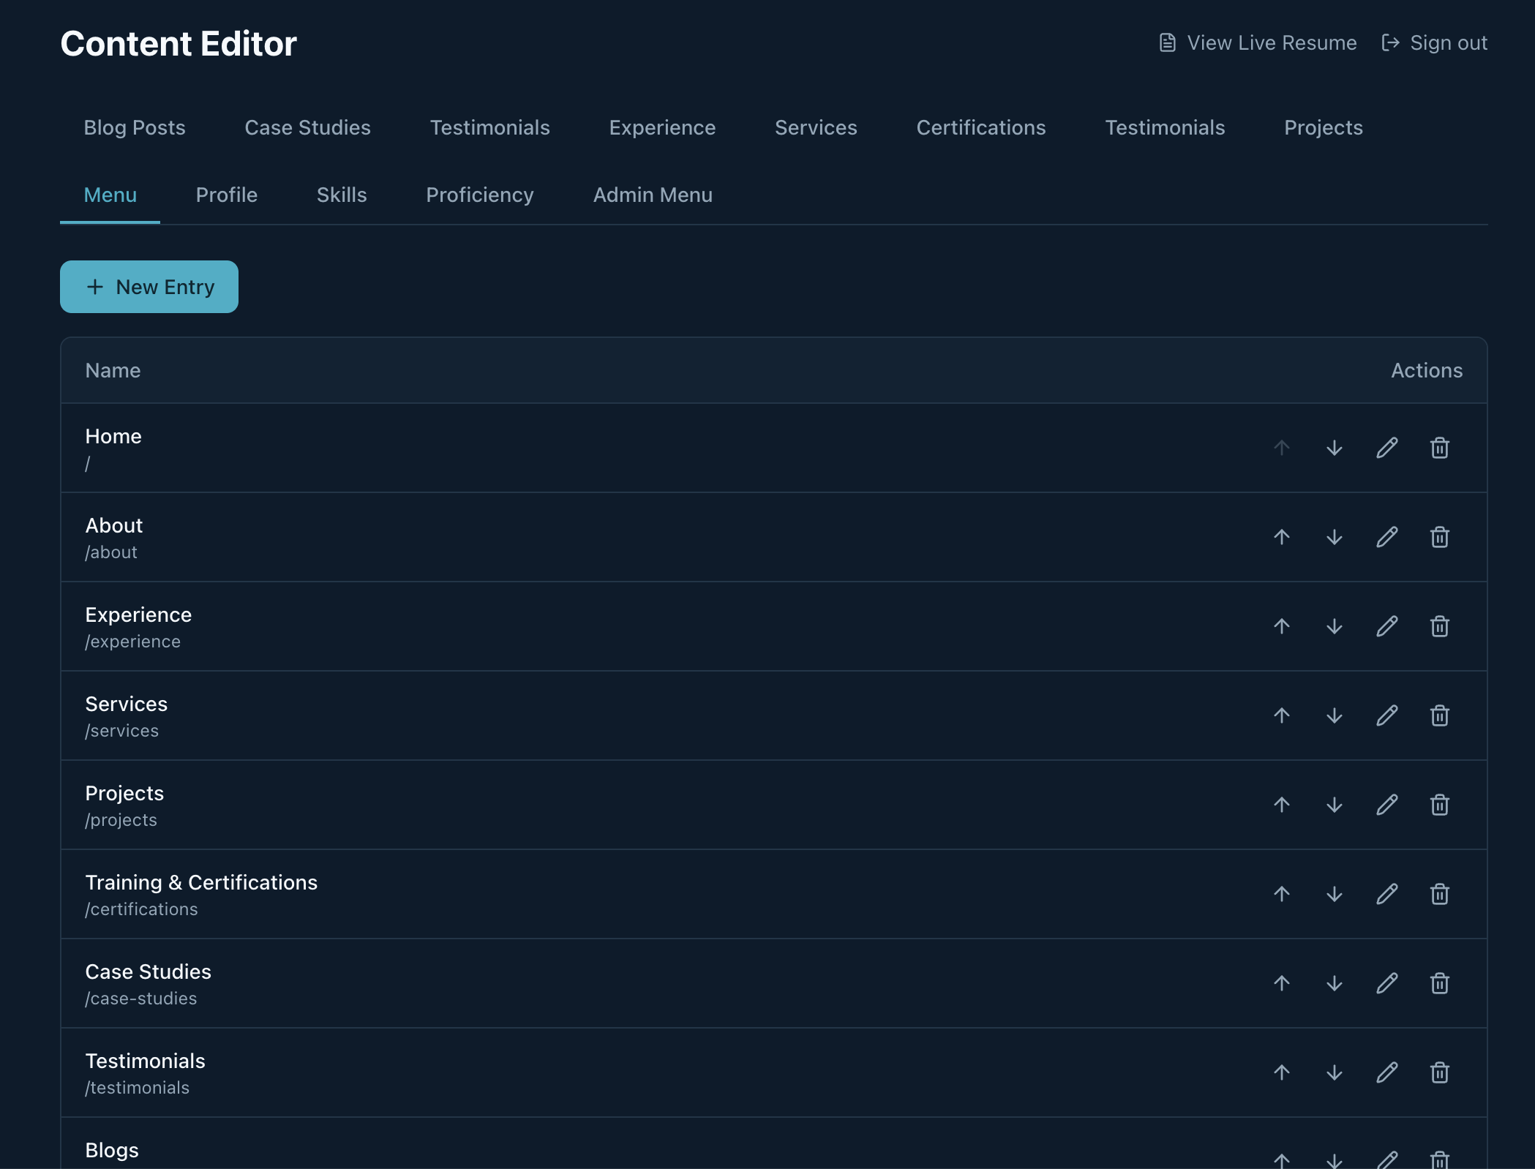The image size is (1535, 1169).
Task: Edit the Training & Certifications entry
Action: 1387,894
